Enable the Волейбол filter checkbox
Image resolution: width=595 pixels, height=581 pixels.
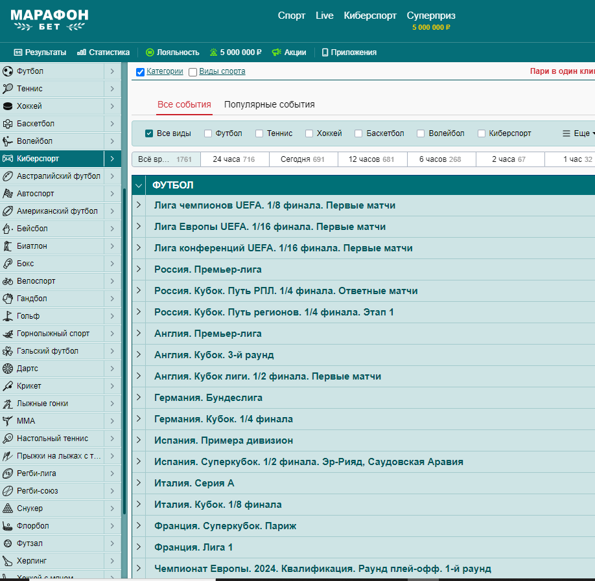click(421, 133)
